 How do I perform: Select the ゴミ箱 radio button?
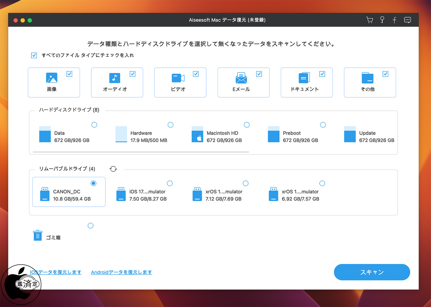point(91,226)
